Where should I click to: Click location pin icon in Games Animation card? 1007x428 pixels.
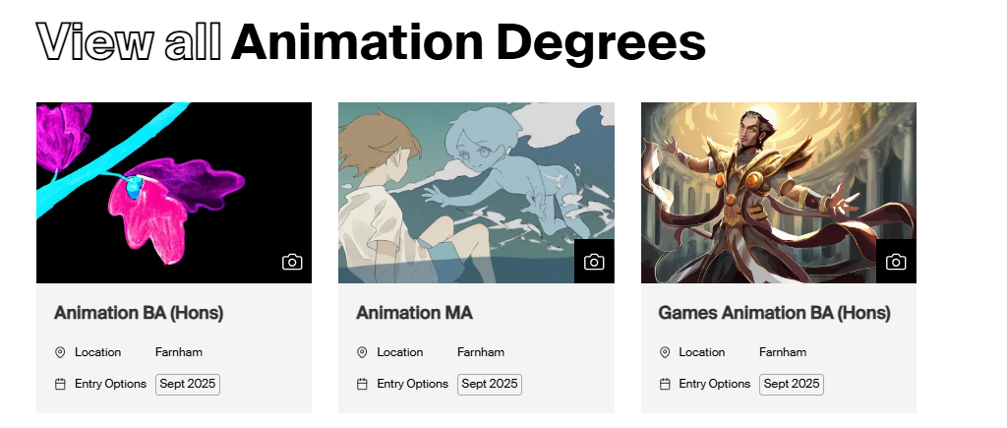pyautogui.click(x=665, y=352)
